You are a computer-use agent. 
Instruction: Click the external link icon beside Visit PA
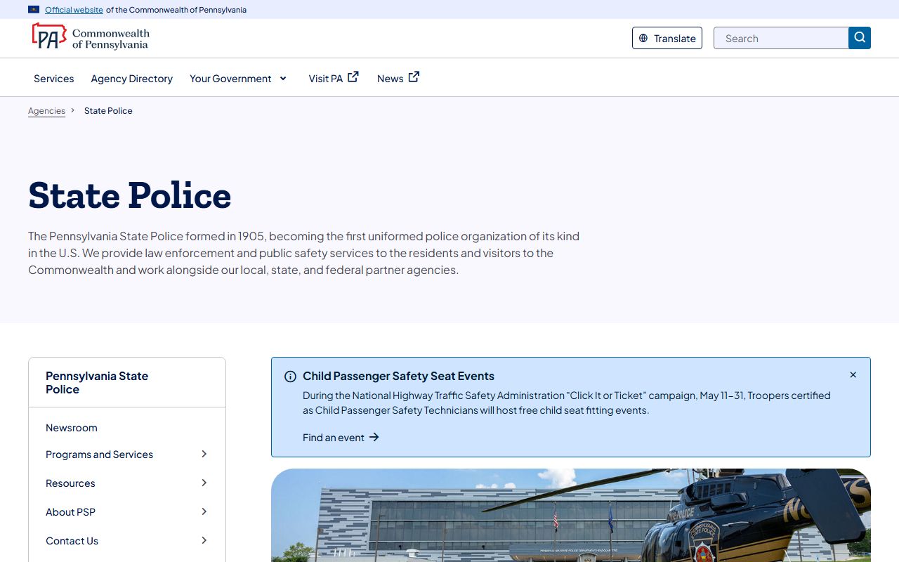353,77
